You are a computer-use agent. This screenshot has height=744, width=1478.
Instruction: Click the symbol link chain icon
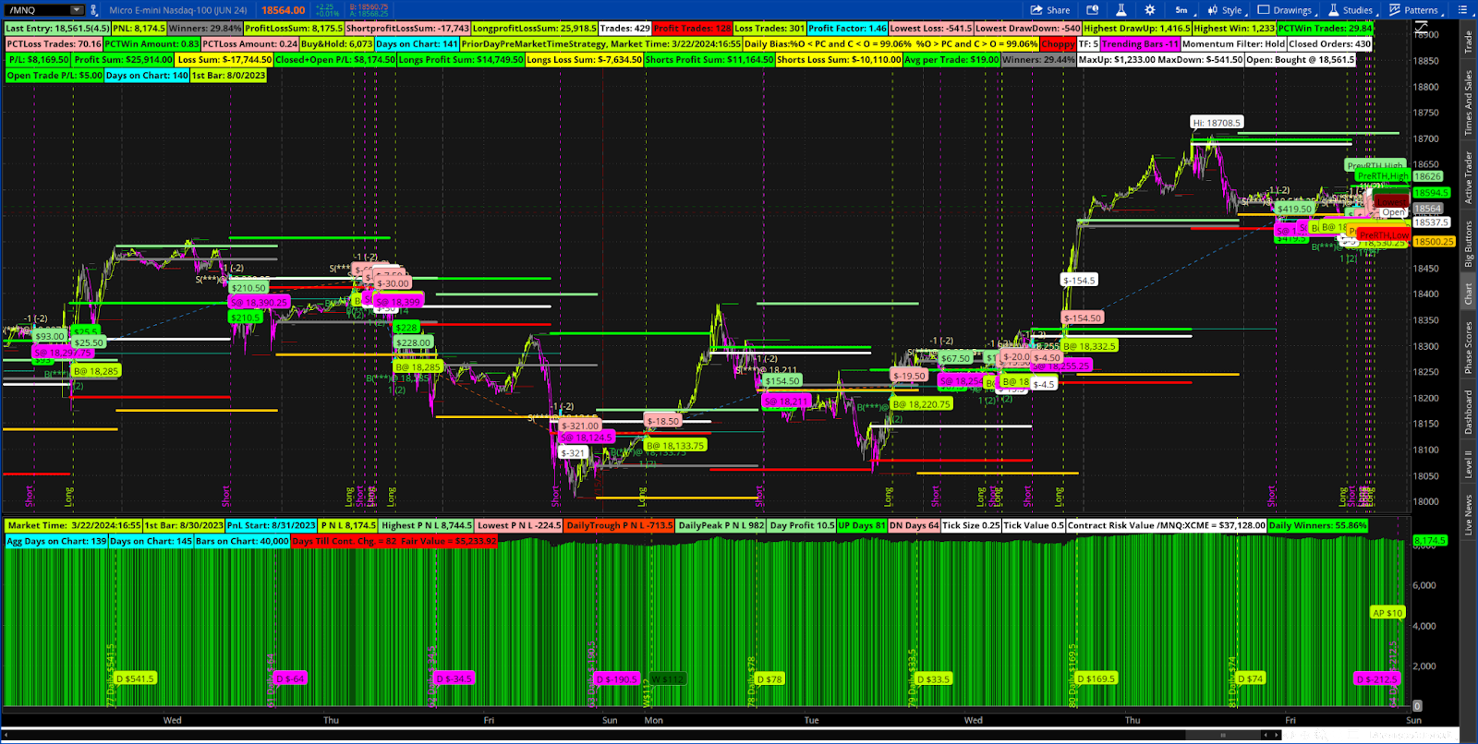pyautogui.click(x=93, y=10)
